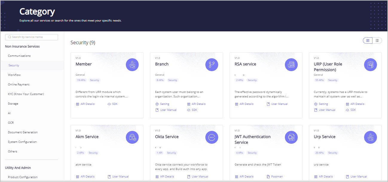Open User Manual on Urp Service card
Viewport: 388px width, 182px height.
356,177
